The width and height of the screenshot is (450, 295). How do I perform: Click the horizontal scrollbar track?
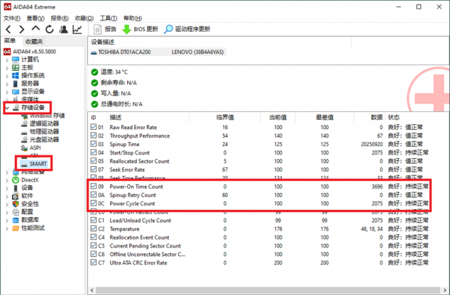[267, 290]
